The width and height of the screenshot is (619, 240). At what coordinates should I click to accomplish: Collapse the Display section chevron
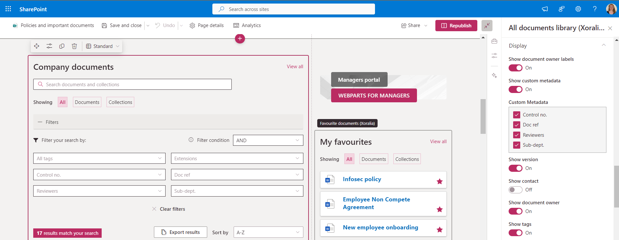(x=604, y=45)
